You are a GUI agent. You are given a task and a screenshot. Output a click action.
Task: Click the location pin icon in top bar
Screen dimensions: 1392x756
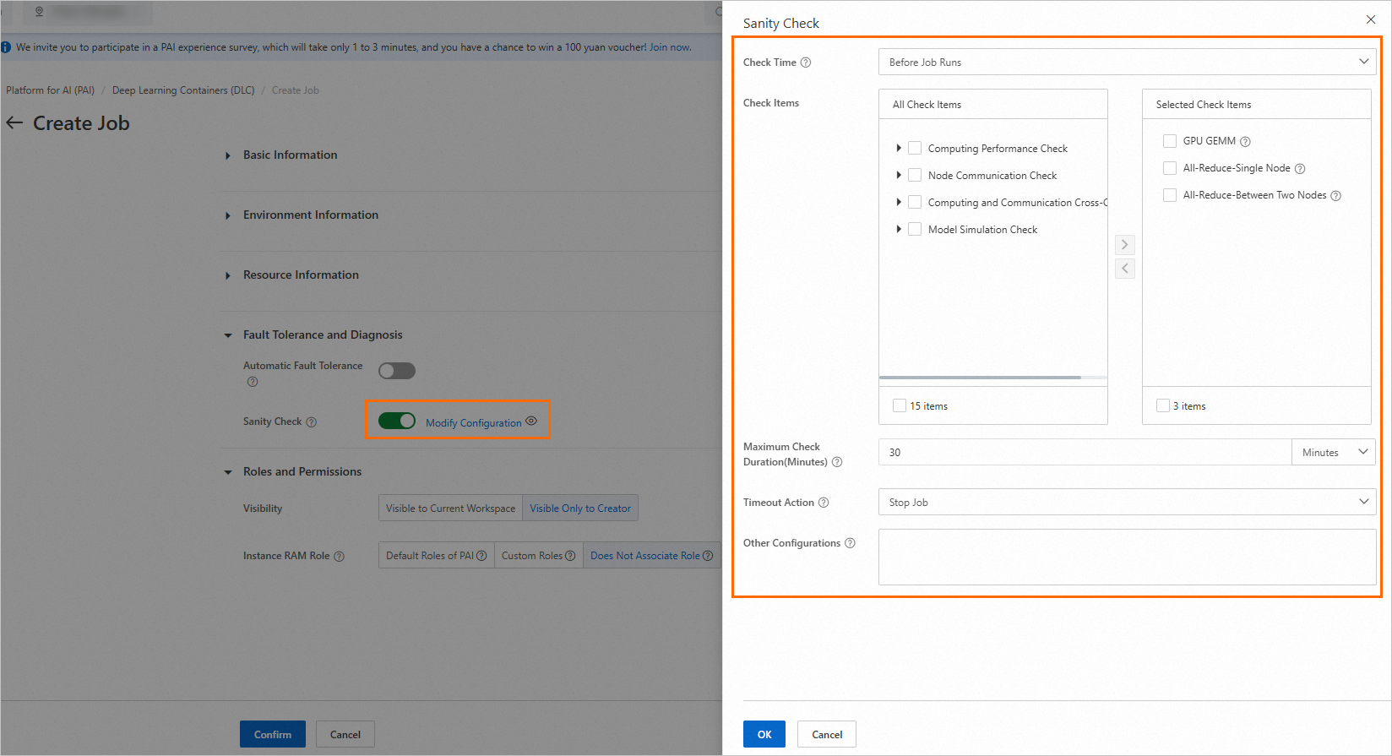pyautogui.click(x=39, y=12)
